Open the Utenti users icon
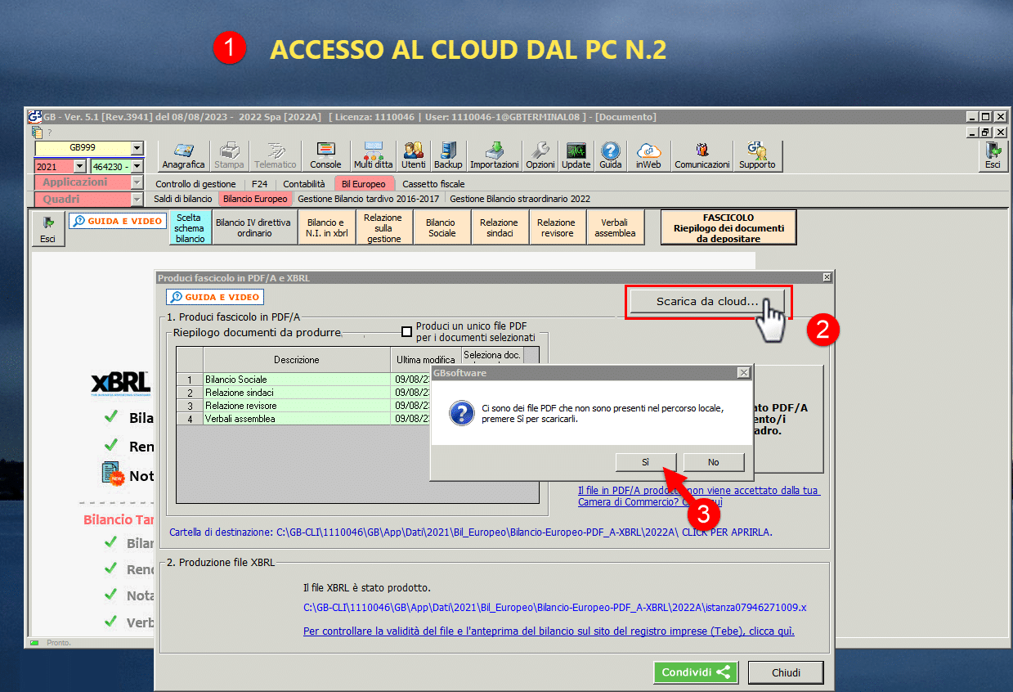The height and width of the screenshot is (692, 1013). 414,155
